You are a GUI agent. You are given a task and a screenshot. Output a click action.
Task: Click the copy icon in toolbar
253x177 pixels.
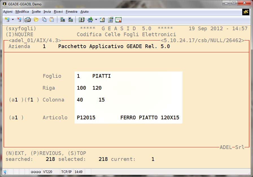point(44,20)
